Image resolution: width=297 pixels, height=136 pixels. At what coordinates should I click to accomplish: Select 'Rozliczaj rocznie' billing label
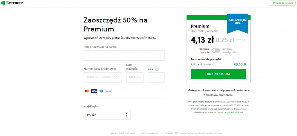(205, 51)
